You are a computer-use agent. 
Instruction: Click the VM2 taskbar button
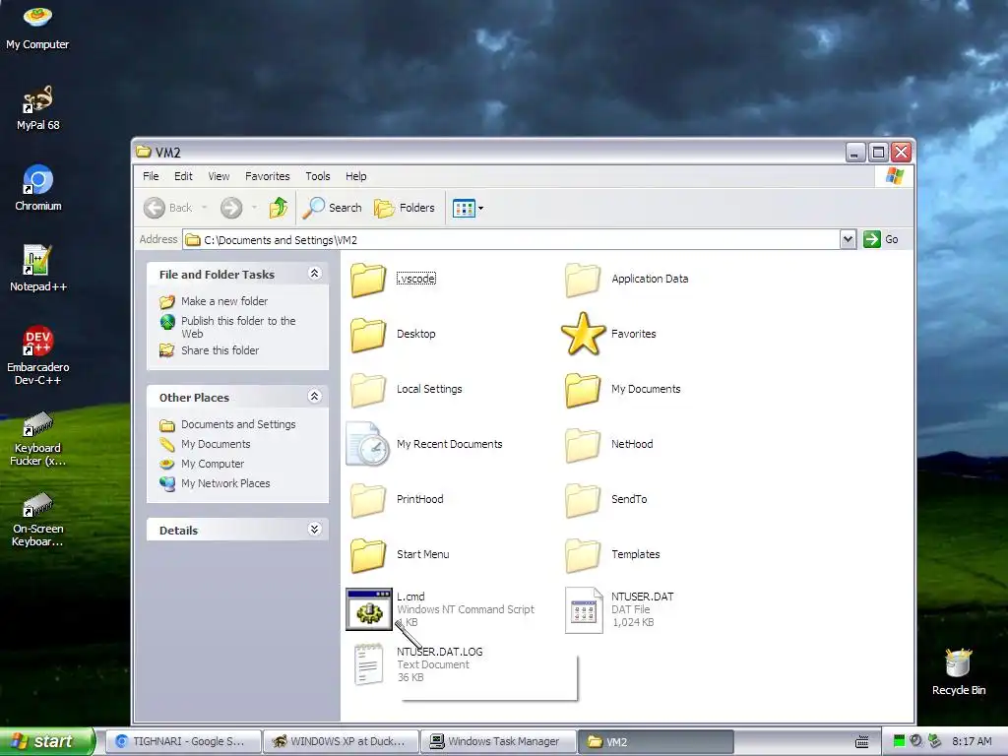[656, 741]
